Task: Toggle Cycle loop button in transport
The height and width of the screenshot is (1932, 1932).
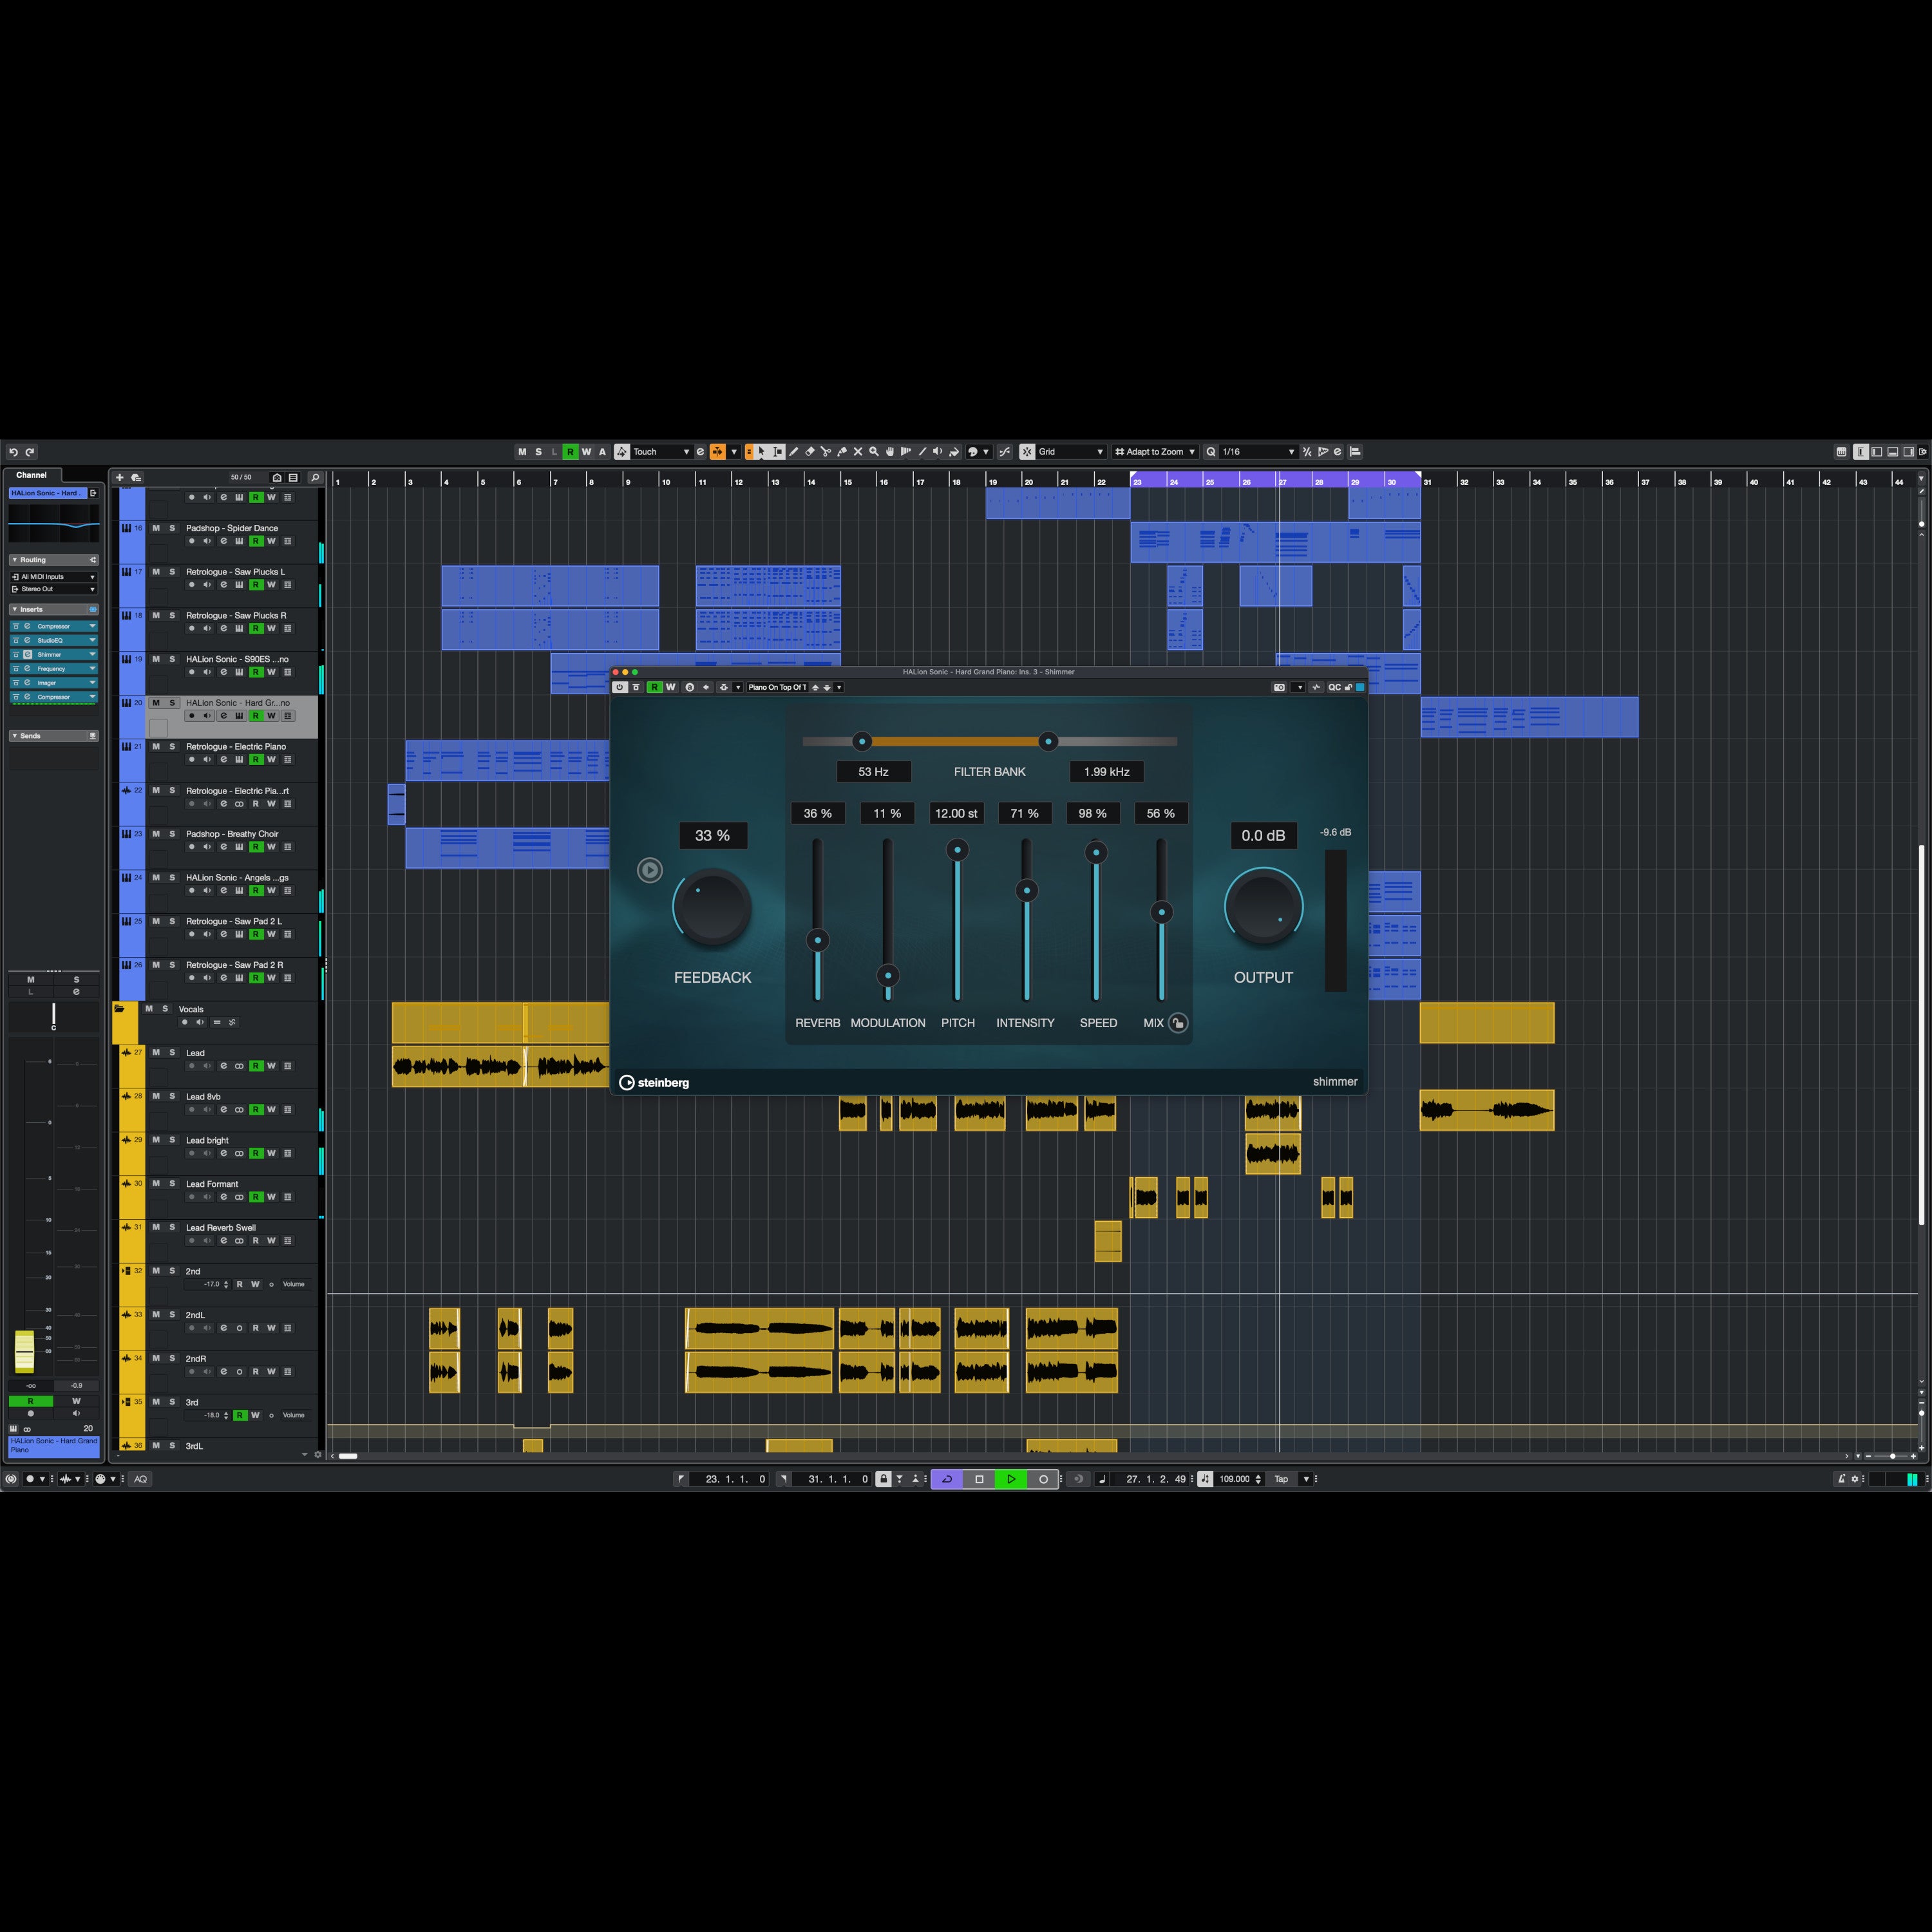Action: coord(947,1479)
